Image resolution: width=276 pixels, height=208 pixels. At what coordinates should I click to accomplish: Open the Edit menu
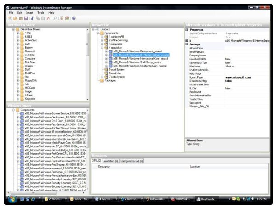click(x=20, y=13)
